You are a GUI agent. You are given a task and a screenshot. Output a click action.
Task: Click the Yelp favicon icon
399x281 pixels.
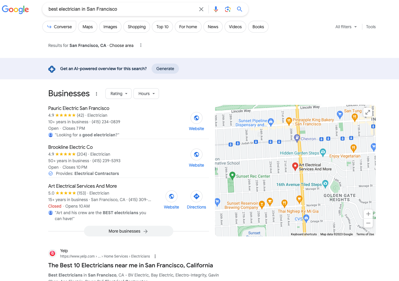[x=52, y=253]
